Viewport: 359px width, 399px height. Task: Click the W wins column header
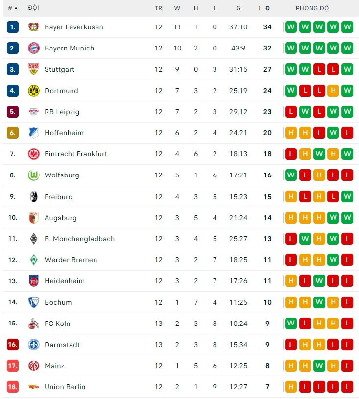click(x=177, y=8)
